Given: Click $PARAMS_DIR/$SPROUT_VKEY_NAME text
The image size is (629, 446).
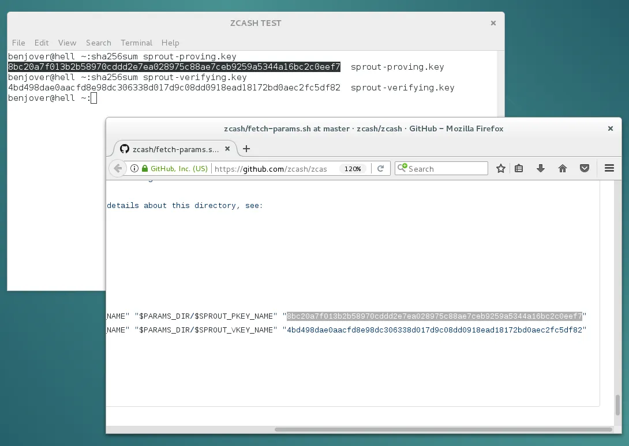Looking at the screenshot, I should (x=206, y=330).
